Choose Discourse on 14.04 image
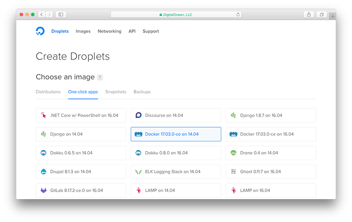Viewport: 352px width, 222px height. [176, 115]
